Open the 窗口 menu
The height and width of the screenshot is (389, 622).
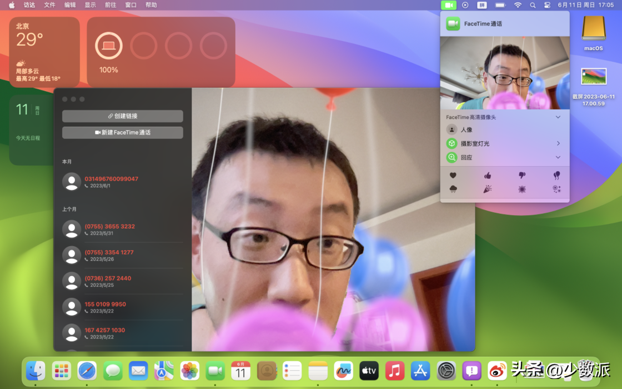[131, 5]
